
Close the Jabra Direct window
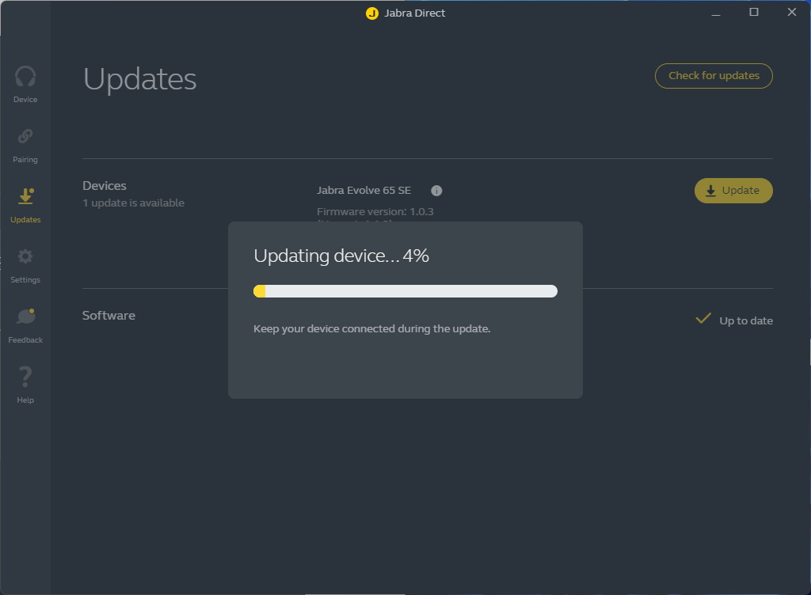pyautogui.click(x=792, y=12)
